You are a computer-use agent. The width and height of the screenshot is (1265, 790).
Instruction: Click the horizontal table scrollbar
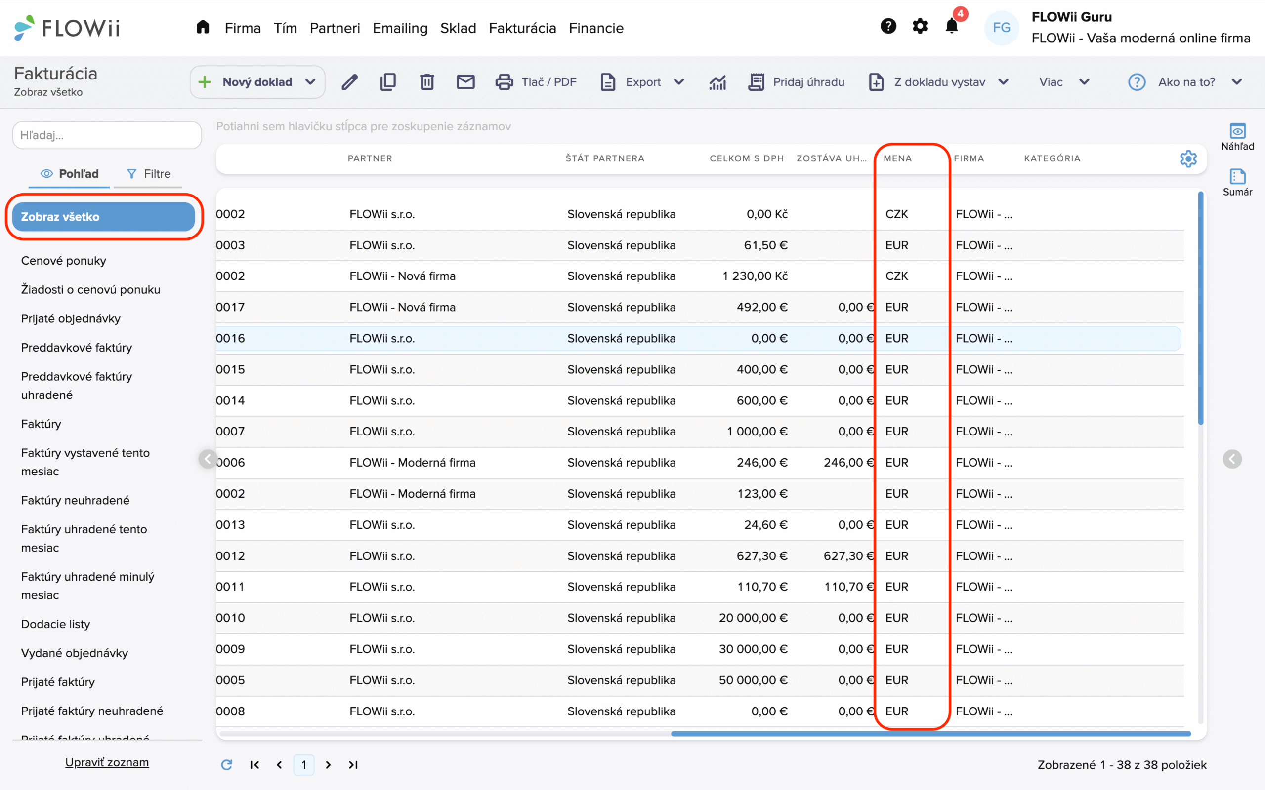coord(930,734)
